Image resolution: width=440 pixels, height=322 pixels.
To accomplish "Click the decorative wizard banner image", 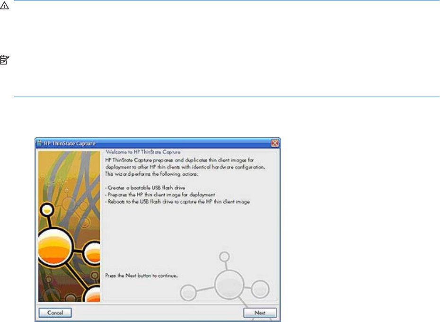I will pos(69,226).
